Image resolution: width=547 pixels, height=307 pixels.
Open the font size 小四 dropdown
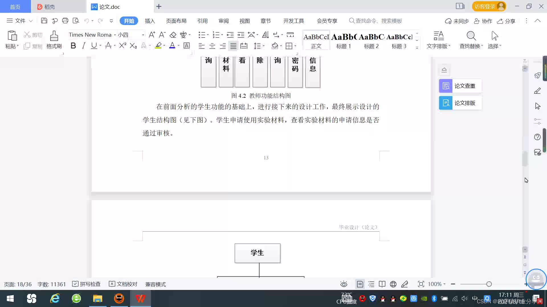pos(143,35)
